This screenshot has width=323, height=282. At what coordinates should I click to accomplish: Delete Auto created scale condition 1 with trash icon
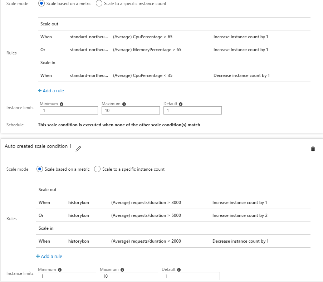(313, 149)
